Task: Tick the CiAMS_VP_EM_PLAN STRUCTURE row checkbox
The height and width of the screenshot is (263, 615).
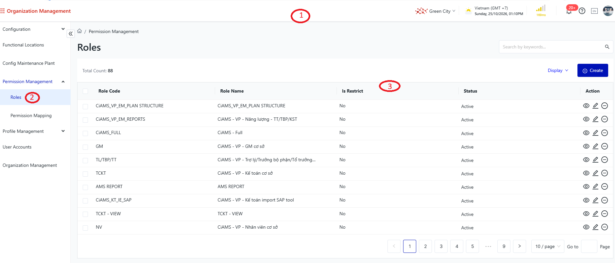Action: tap(85, 107)
